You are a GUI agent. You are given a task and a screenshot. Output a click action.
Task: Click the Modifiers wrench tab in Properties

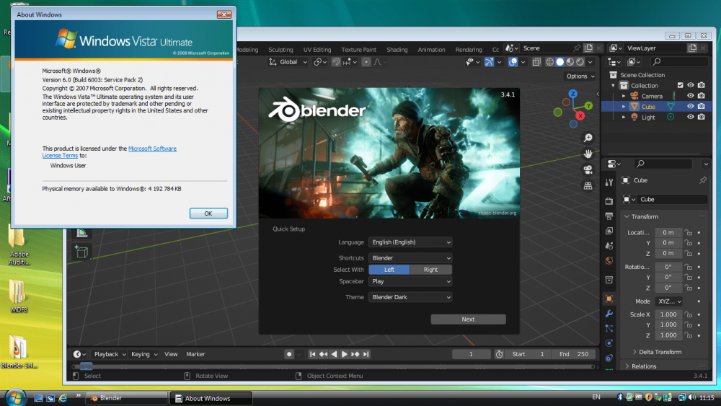[609, 314]
